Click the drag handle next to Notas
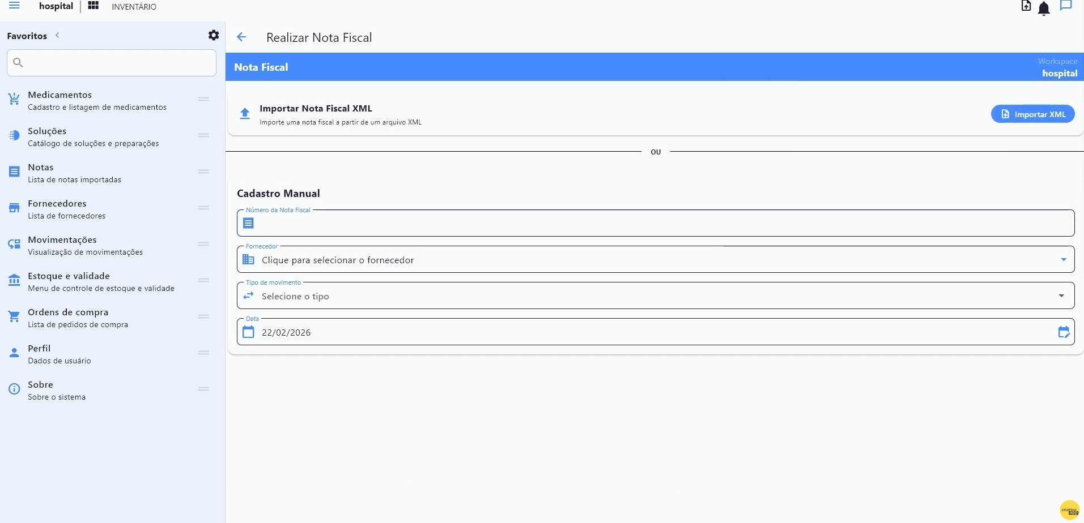 pos(204,172)
